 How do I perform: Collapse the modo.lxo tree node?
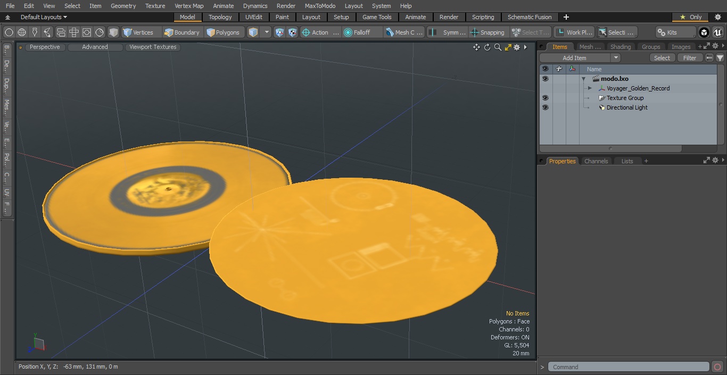click(x=584, y=79)
